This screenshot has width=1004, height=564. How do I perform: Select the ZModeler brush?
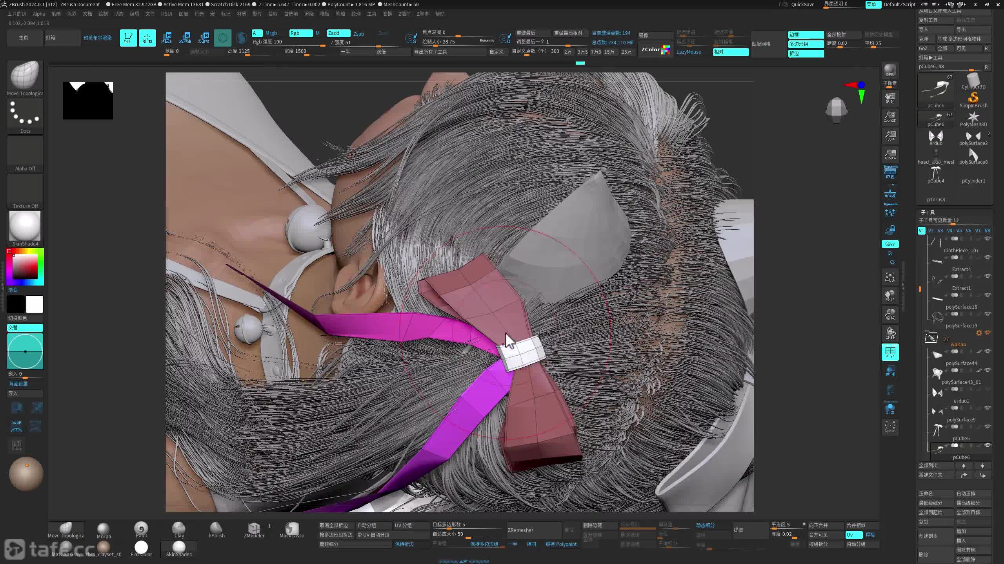[254, 530]
